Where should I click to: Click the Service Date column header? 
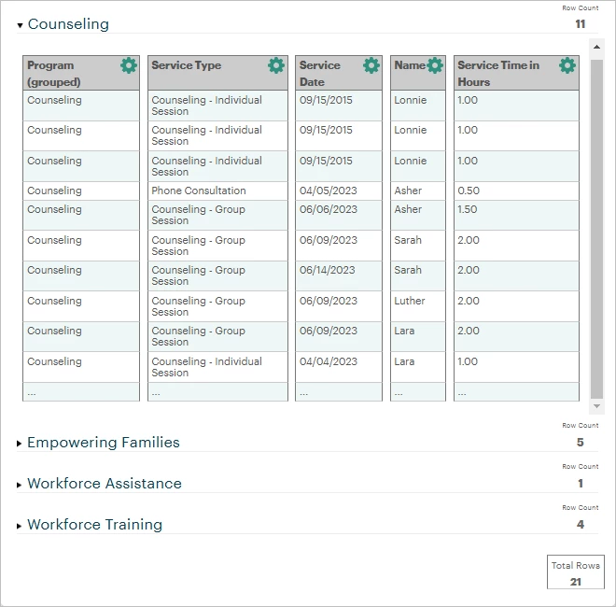coord(339,73)
